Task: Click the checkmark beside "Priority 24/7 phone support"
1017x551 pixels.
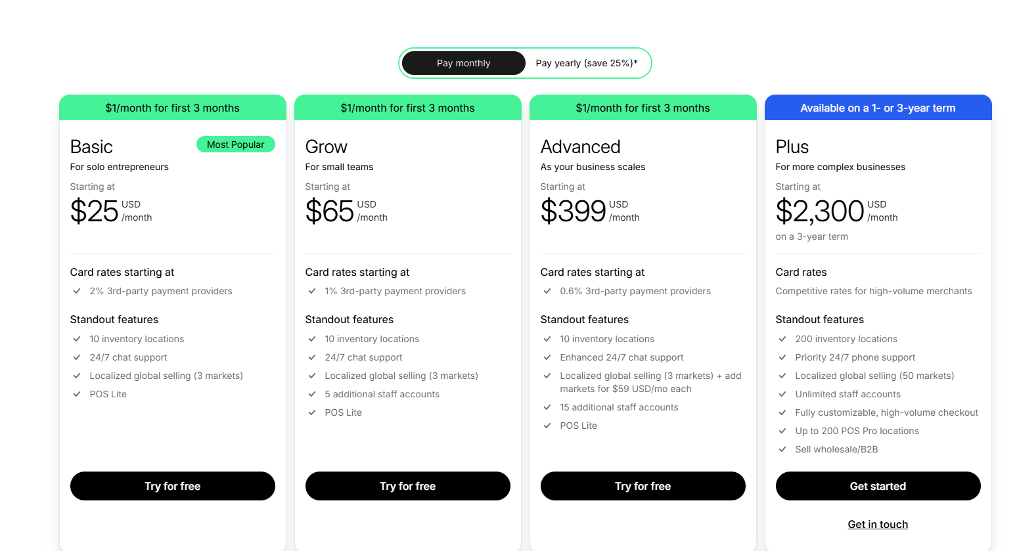Action: click(x=782, y=357)
